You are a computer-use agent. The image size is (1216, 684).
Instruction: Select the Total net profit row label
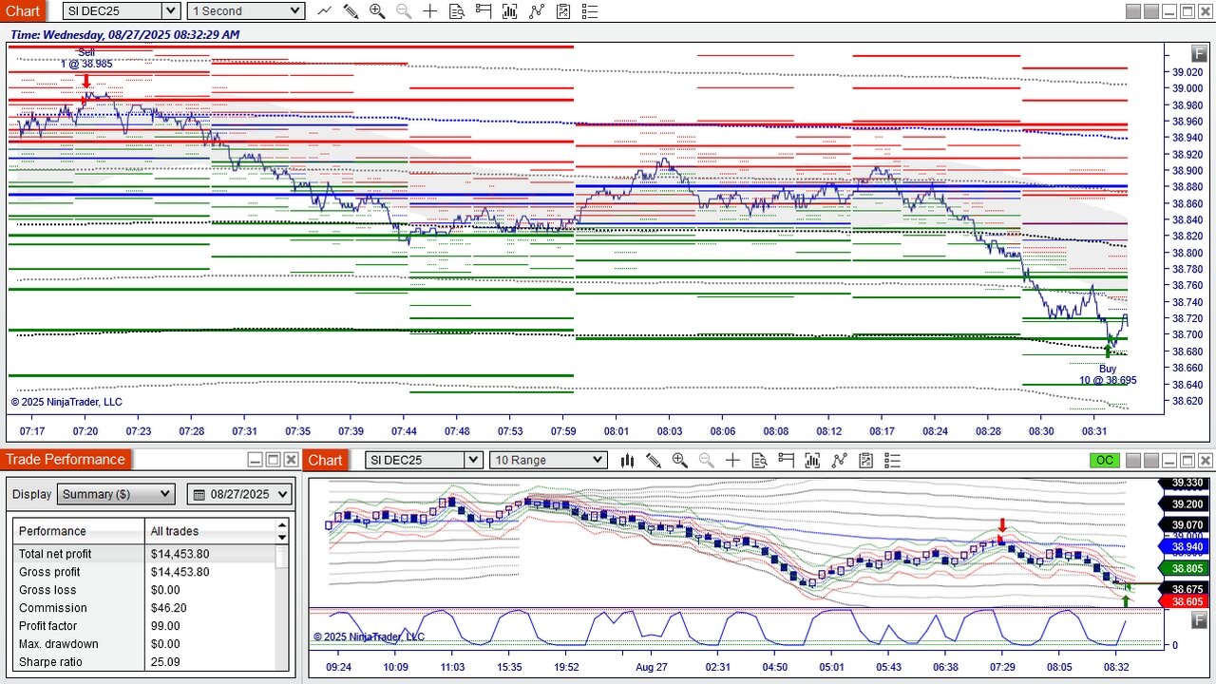click(x=55, y=554)
